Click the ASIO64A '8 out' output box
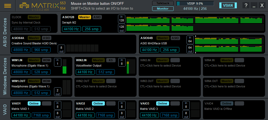This screenshot has height=120, width=268. point(61,49)
